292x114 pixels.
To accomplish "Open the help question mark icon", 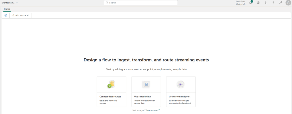I will tap(273, 3).
